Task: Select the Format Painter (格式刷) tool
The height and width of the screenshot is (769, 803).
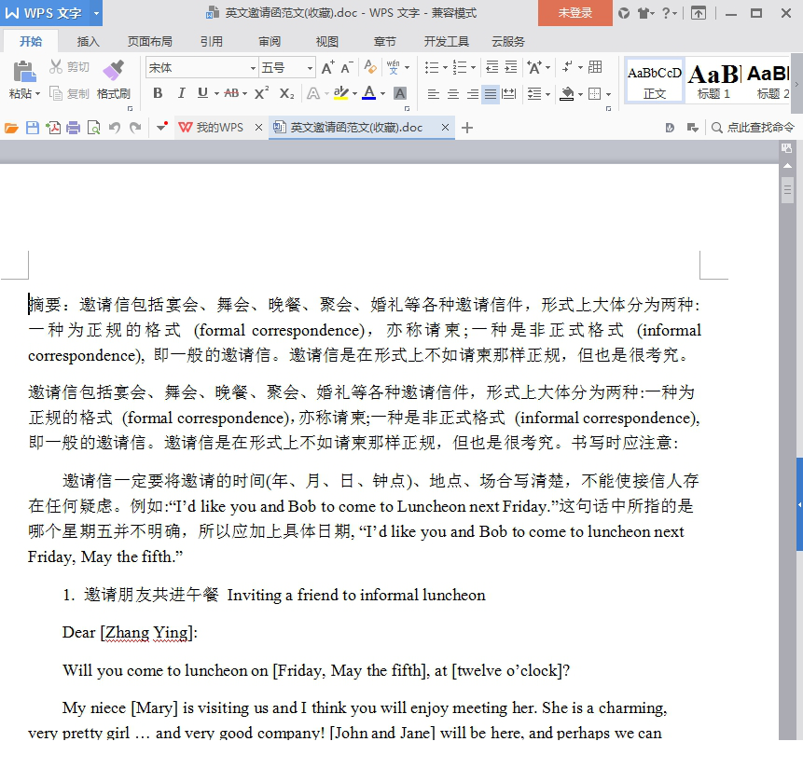Action: point(114,79)
